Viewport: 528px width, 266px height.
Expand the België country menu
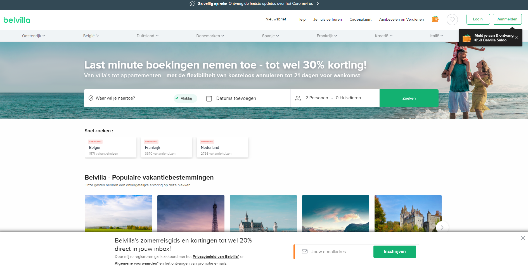(91, 36)
